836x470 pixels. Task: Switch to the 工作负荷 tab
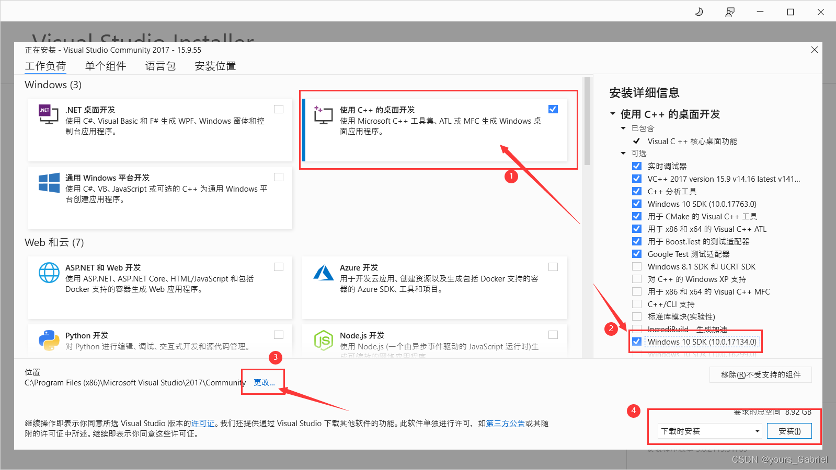click(45, 66)
